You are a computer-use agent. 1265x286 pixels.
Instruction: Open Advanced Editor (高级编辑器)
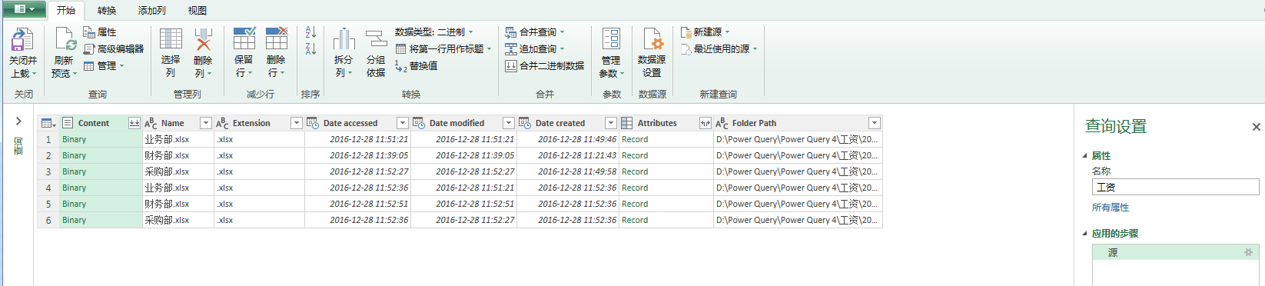[114, 48]
